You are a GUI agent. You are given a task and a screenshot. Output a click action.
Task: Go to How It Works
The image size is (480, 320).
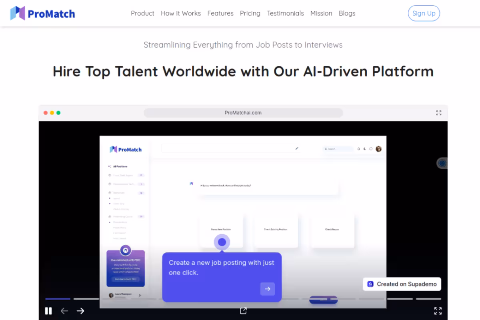[181, 13]
